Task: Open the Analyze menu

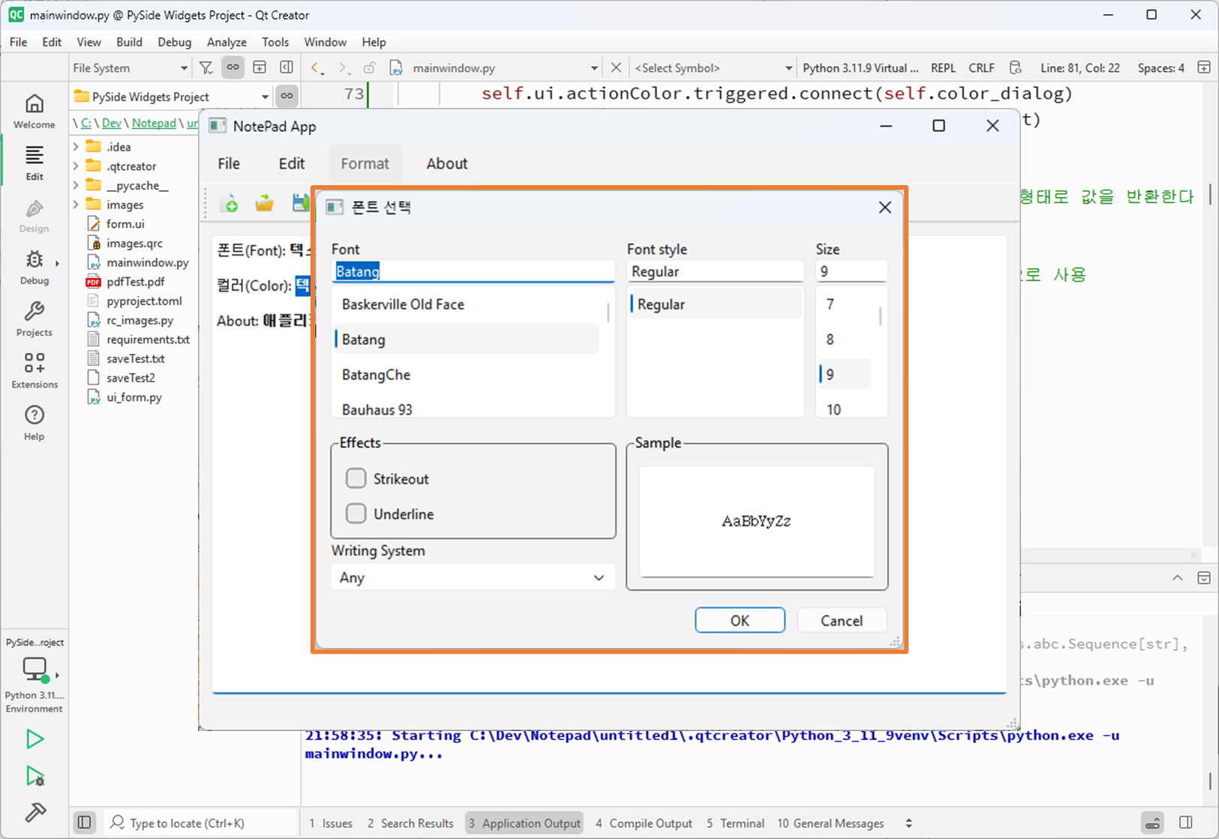Action: (x=227, y=42)
